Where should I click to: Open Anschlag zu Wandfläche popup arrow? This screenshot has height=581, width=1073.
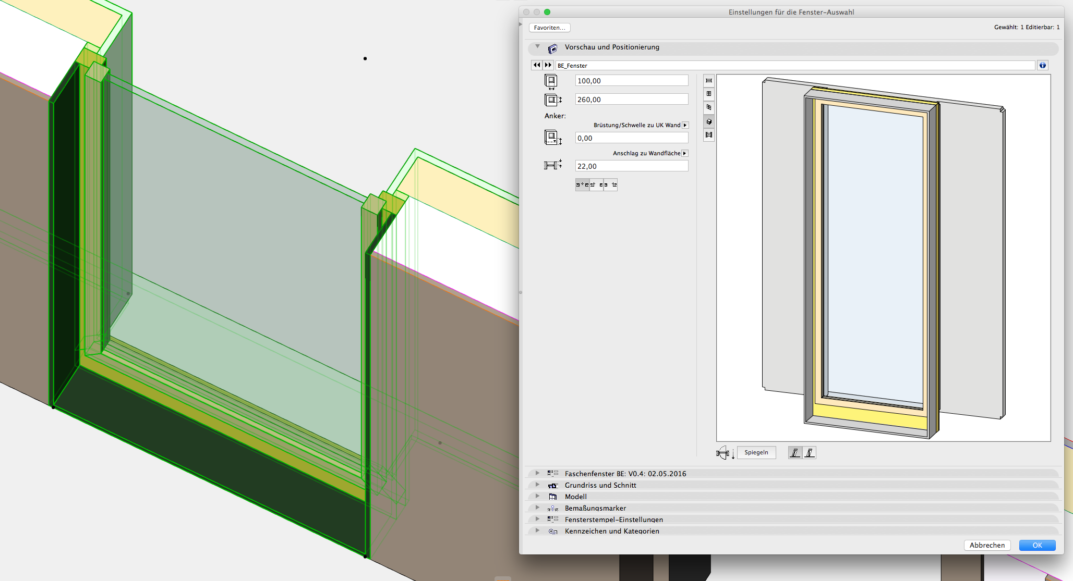pyautogui.click(x=685, y=153)
